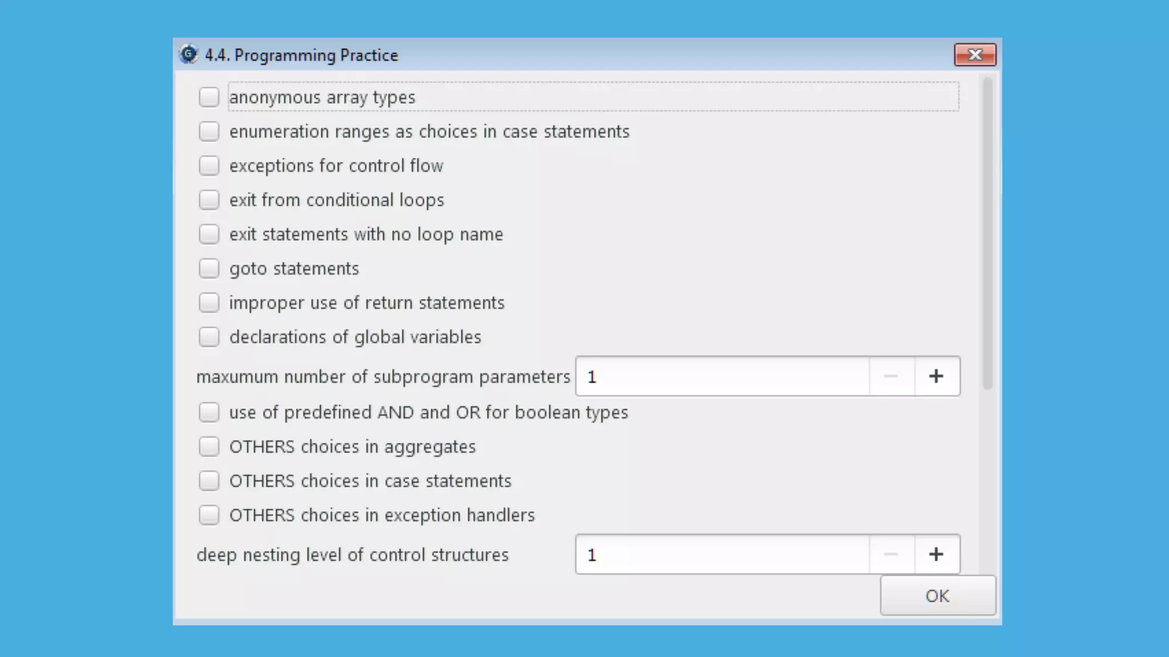Increase deep nesting level with plus button
The height and width of the screenshot is (657, 1169).
click(x=936, y=554)
